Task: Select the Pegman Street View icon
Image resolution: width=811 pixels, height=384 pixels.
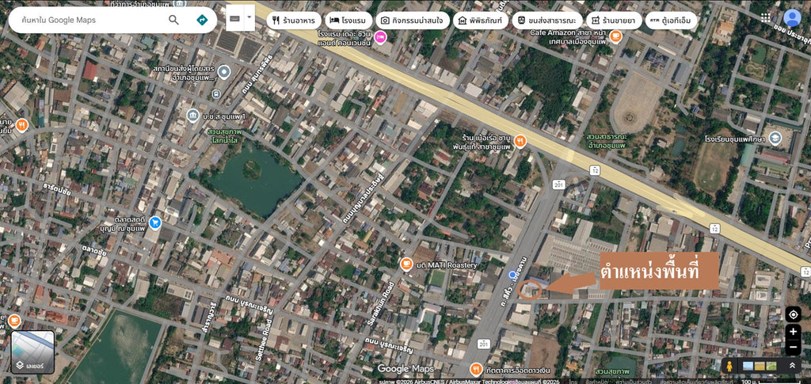Action: click(729, 366)
